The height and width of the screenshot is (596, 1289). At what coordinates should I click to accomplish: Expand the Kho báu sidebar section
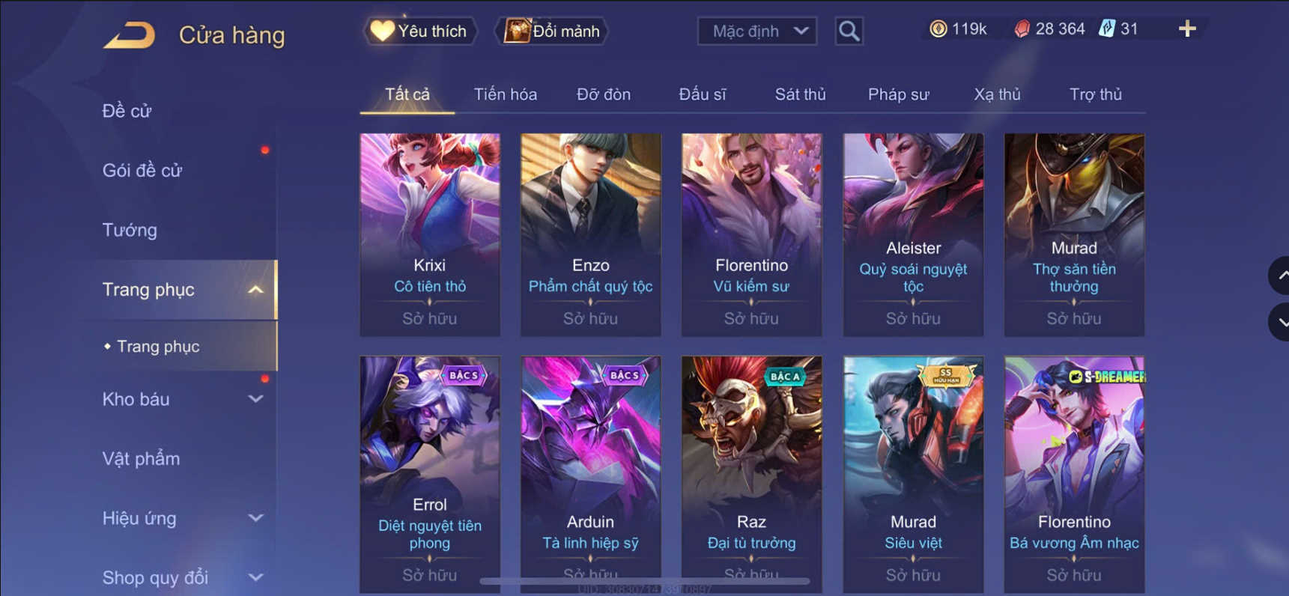[255, 399]
